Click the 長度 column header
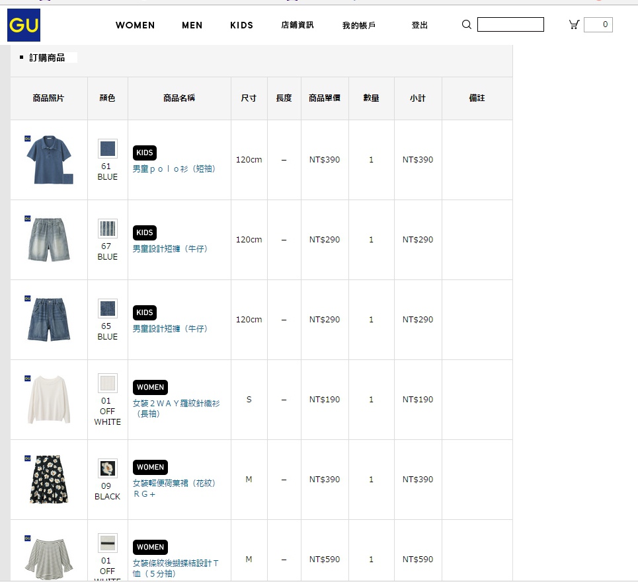This screenshot has height=582, width=638. point(284,98)
